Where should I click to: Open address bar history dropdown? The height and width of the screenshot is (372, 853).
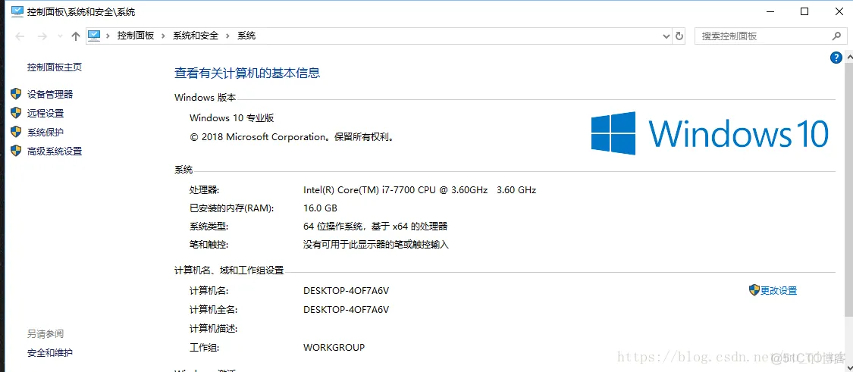click(x=666, y=36)
